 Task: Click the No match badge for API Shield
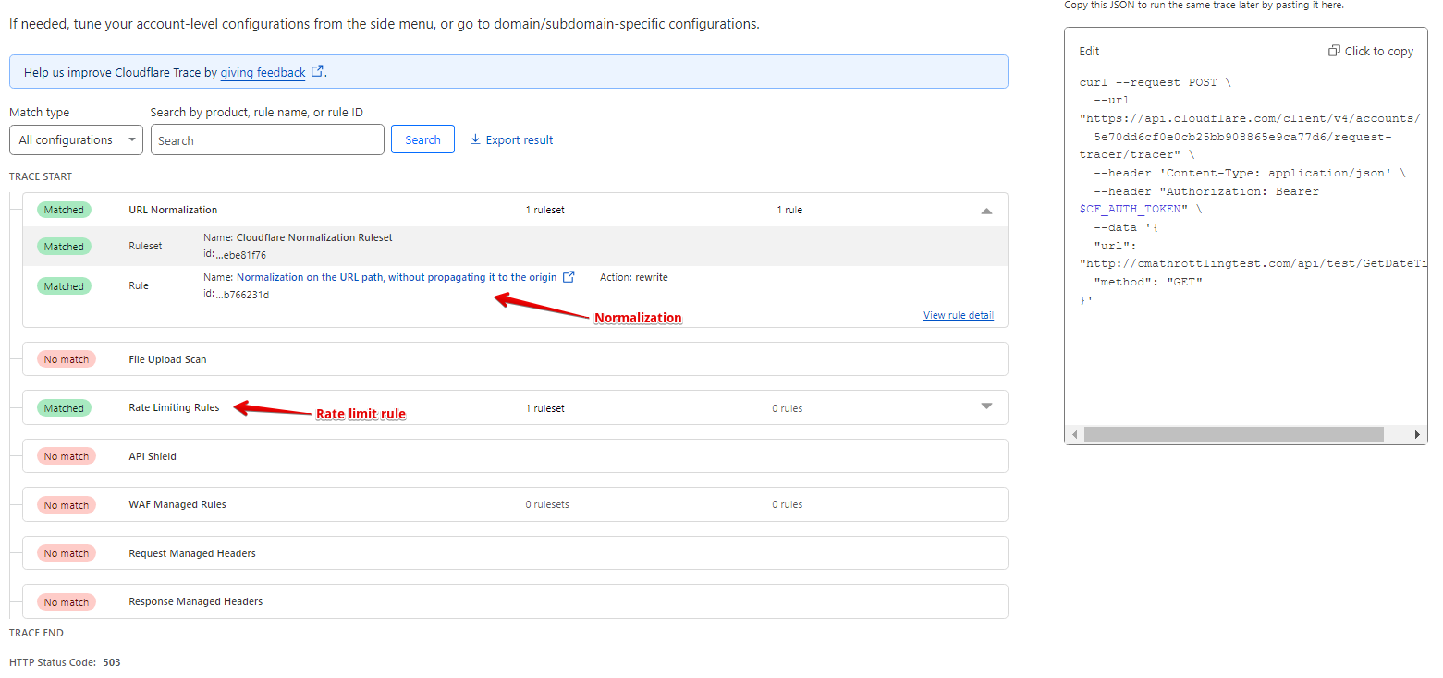pyautogui.click(x=67, y=456)
